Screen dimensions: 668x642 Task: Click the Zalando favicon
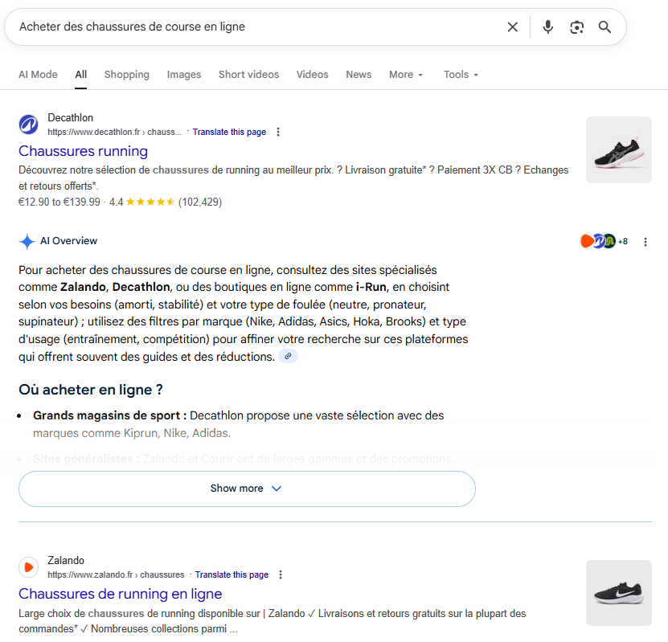(x=28, y=567)
